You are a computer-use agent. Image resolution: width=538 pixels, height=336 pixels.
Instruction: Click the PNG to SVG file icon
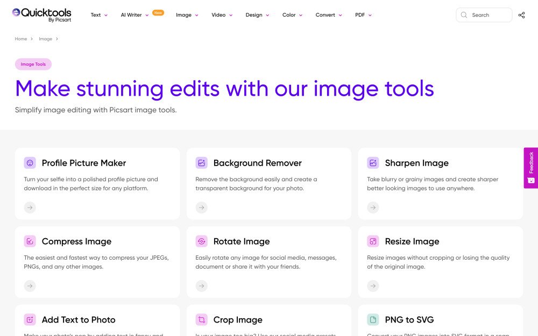click(x=373, y=320)
